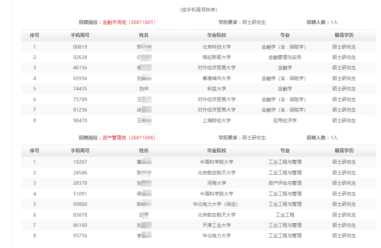Click the 最高学历 header in the second table
This screenshot has height=248, width=381.
[x=344, y=150]
